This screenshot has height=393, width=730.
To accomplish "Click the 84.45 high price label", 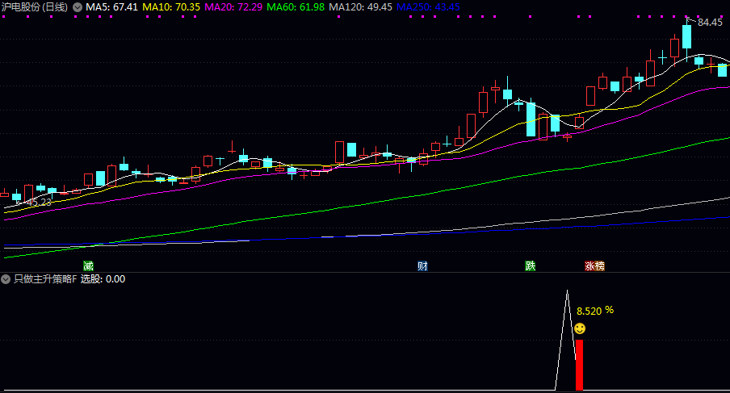I will tap(710, 23).
